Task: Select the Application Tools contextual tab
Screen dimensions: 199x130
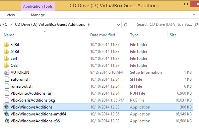Action: (x=38, y=6)
